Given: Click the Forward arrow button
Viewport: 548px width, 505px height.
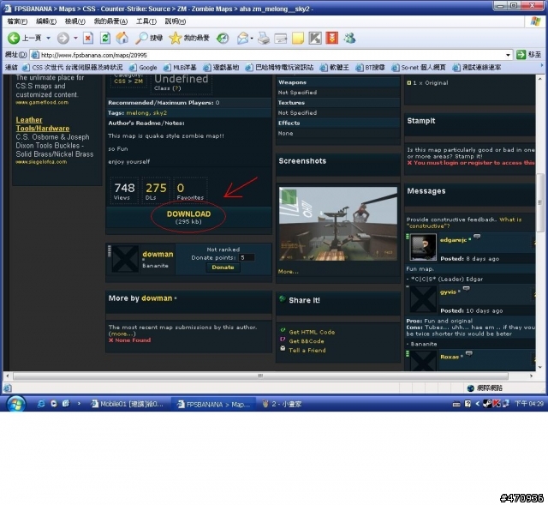Looking at the screenshot, I should tap(63, 38).
